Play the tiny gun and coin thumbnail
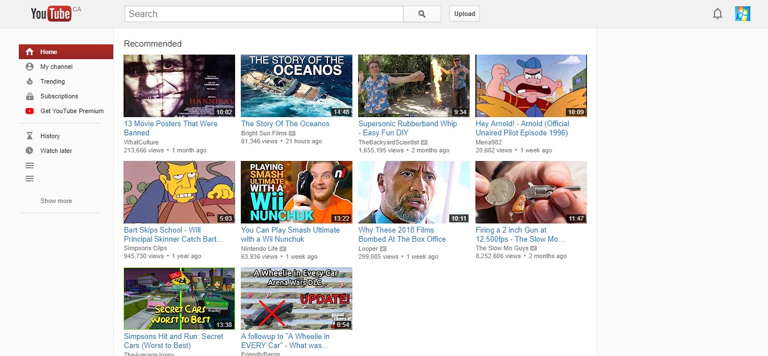This screenshot has width=768, height=356. (531, 192)
